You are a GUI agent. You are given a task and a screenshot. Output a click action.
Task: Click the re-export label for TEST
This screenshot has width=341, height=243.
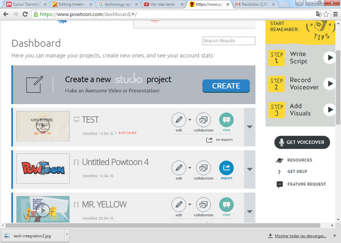click(224, 140)
